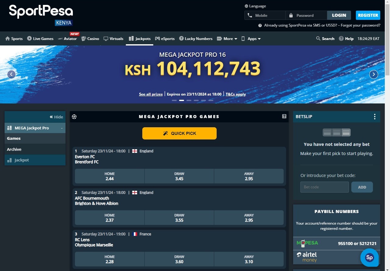Click the LOGIN button

click(339, 15)
